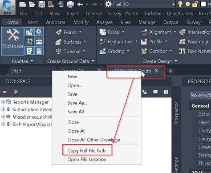Toggle the Toolbox palette icon
This screenshot has width=211, height=173.
pyautogui.click(x=39, y=41)
